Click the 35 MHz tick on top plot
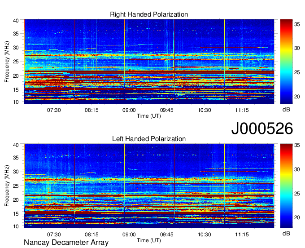The height and width of the screenshot is (248, 305). (16, 34)
